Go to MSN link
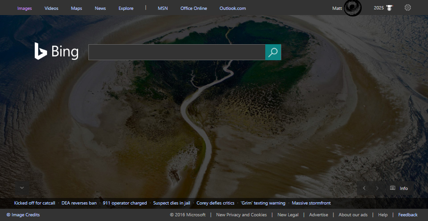The image size is (428, 221). 163,8
